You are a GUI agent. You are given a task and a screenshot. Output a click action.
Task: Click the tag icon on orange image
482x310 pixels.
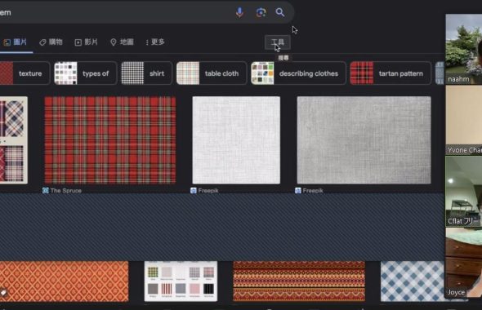pos(3,293)
